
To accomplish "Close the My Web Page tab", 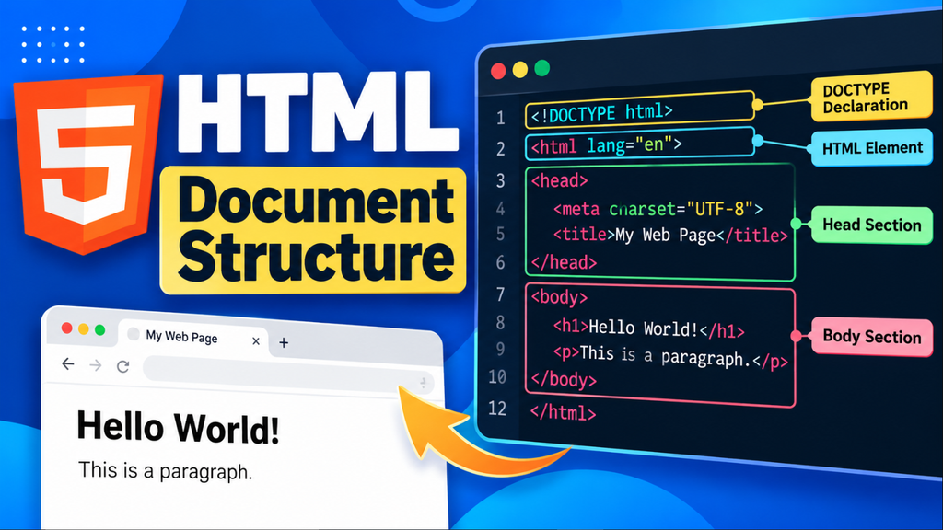I will coord(256,340).
